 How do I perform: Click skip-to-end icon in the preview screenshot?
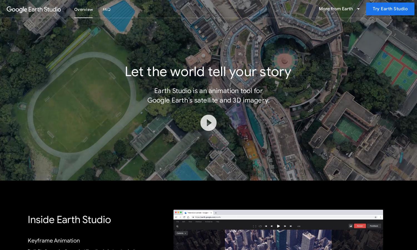click(291, 226)
